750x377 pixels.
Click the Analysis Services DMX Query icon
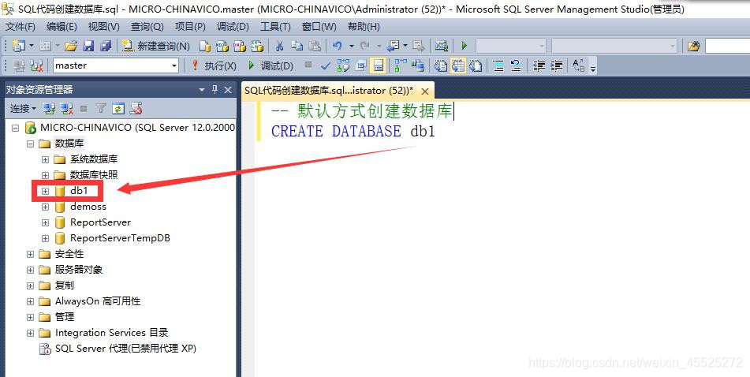pyautogui.click(x=240, y=46)
